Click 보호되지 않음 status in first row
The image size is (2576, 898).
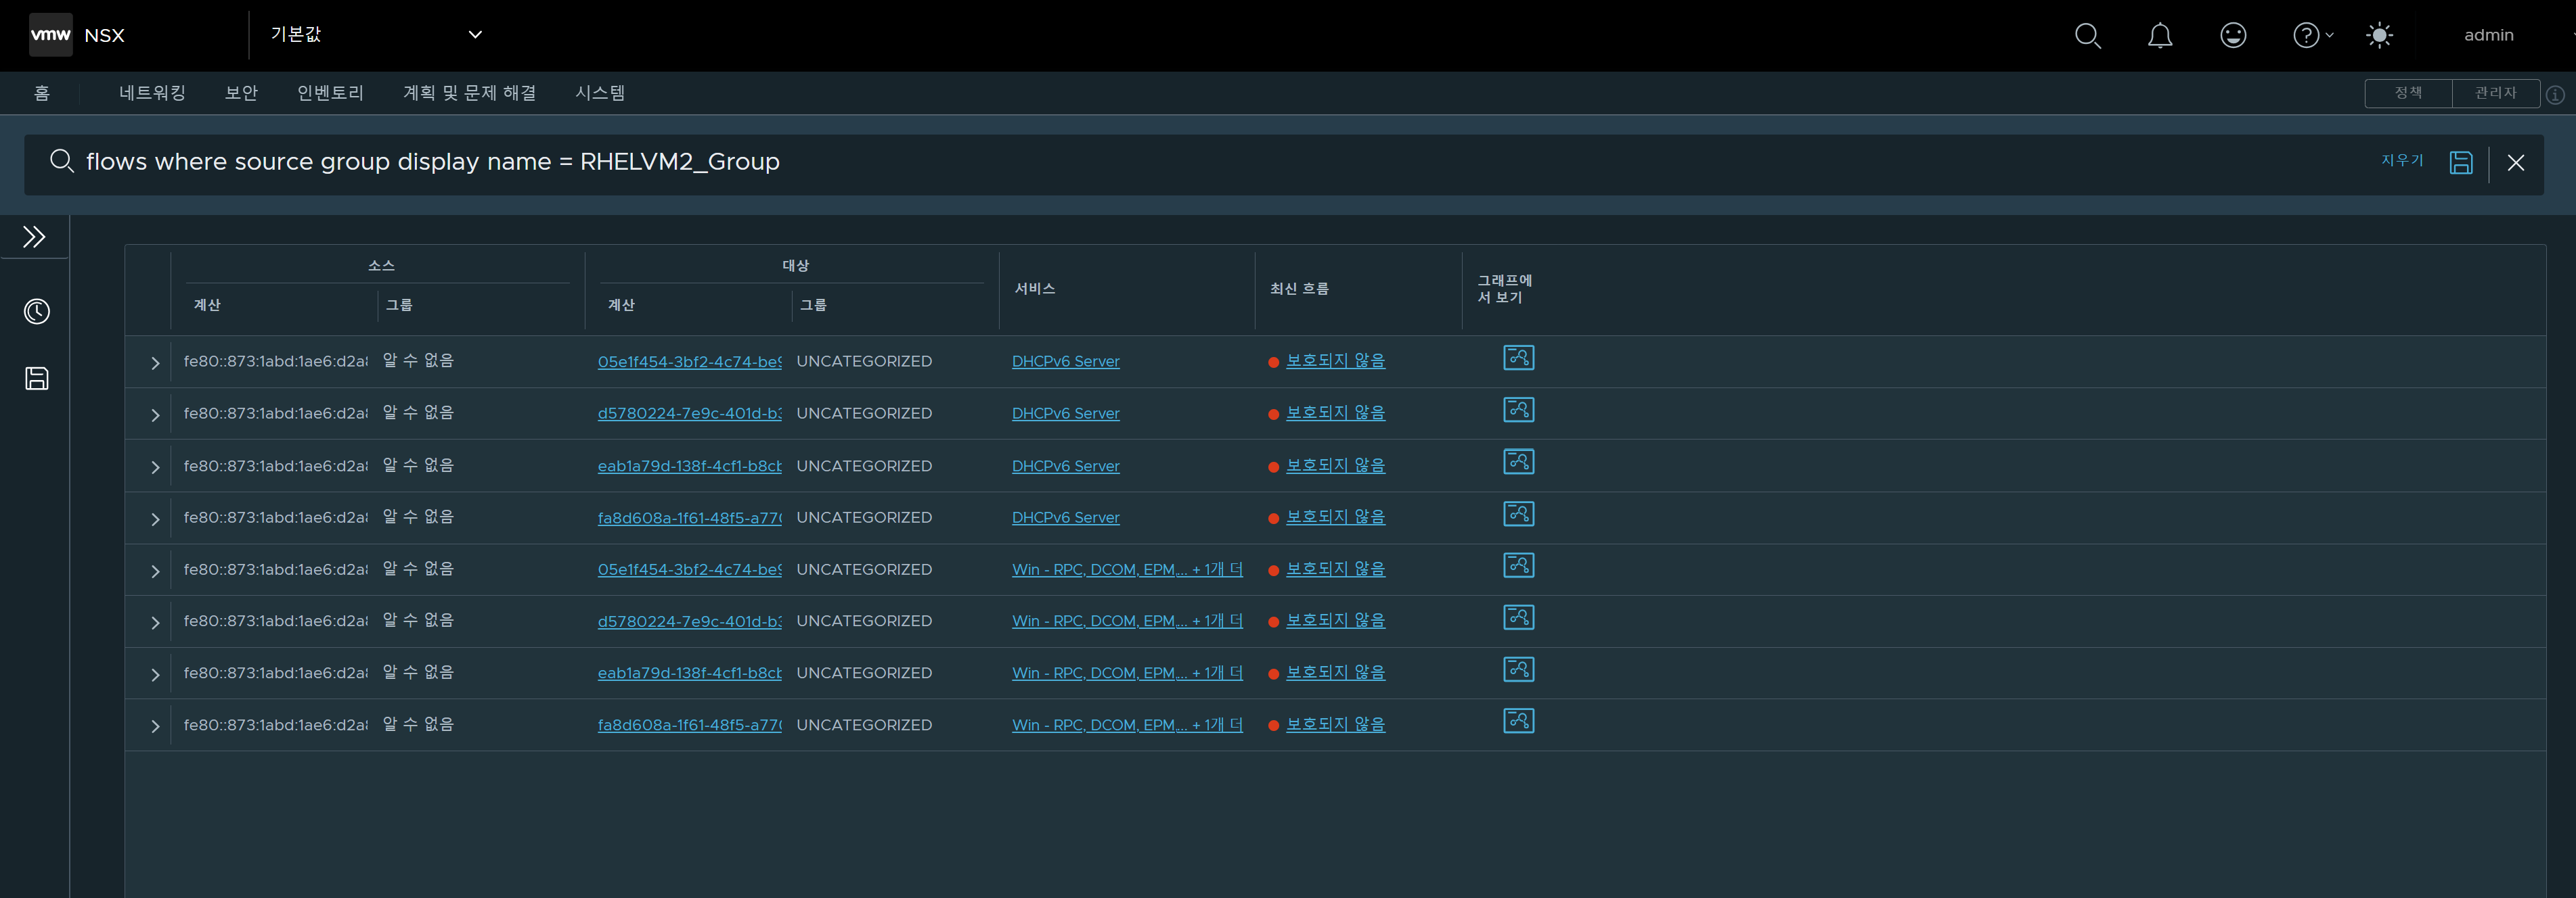1335,360
